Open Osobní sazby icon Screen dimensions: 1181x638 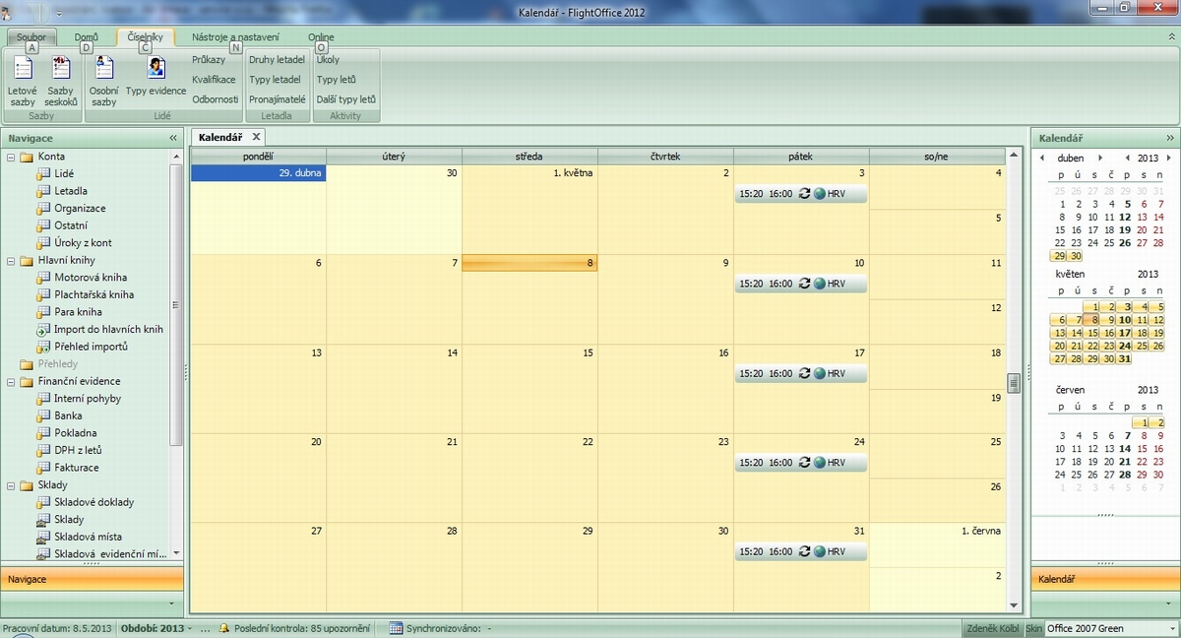click(x=103, y=69)
